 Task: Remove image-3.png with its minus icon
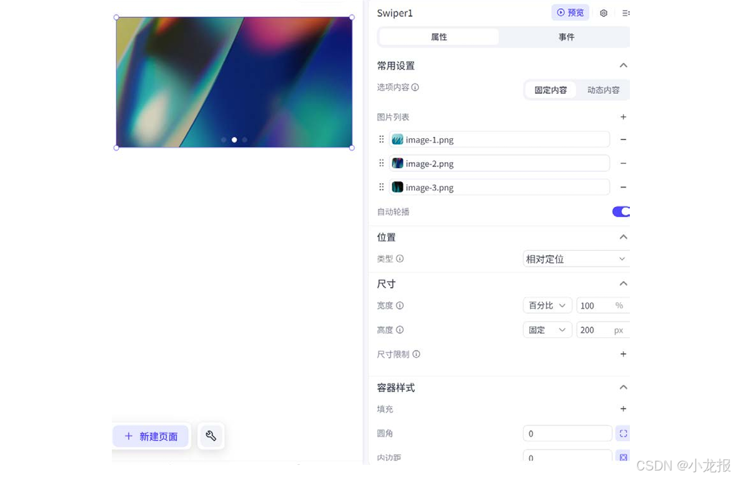coord(623,187)
